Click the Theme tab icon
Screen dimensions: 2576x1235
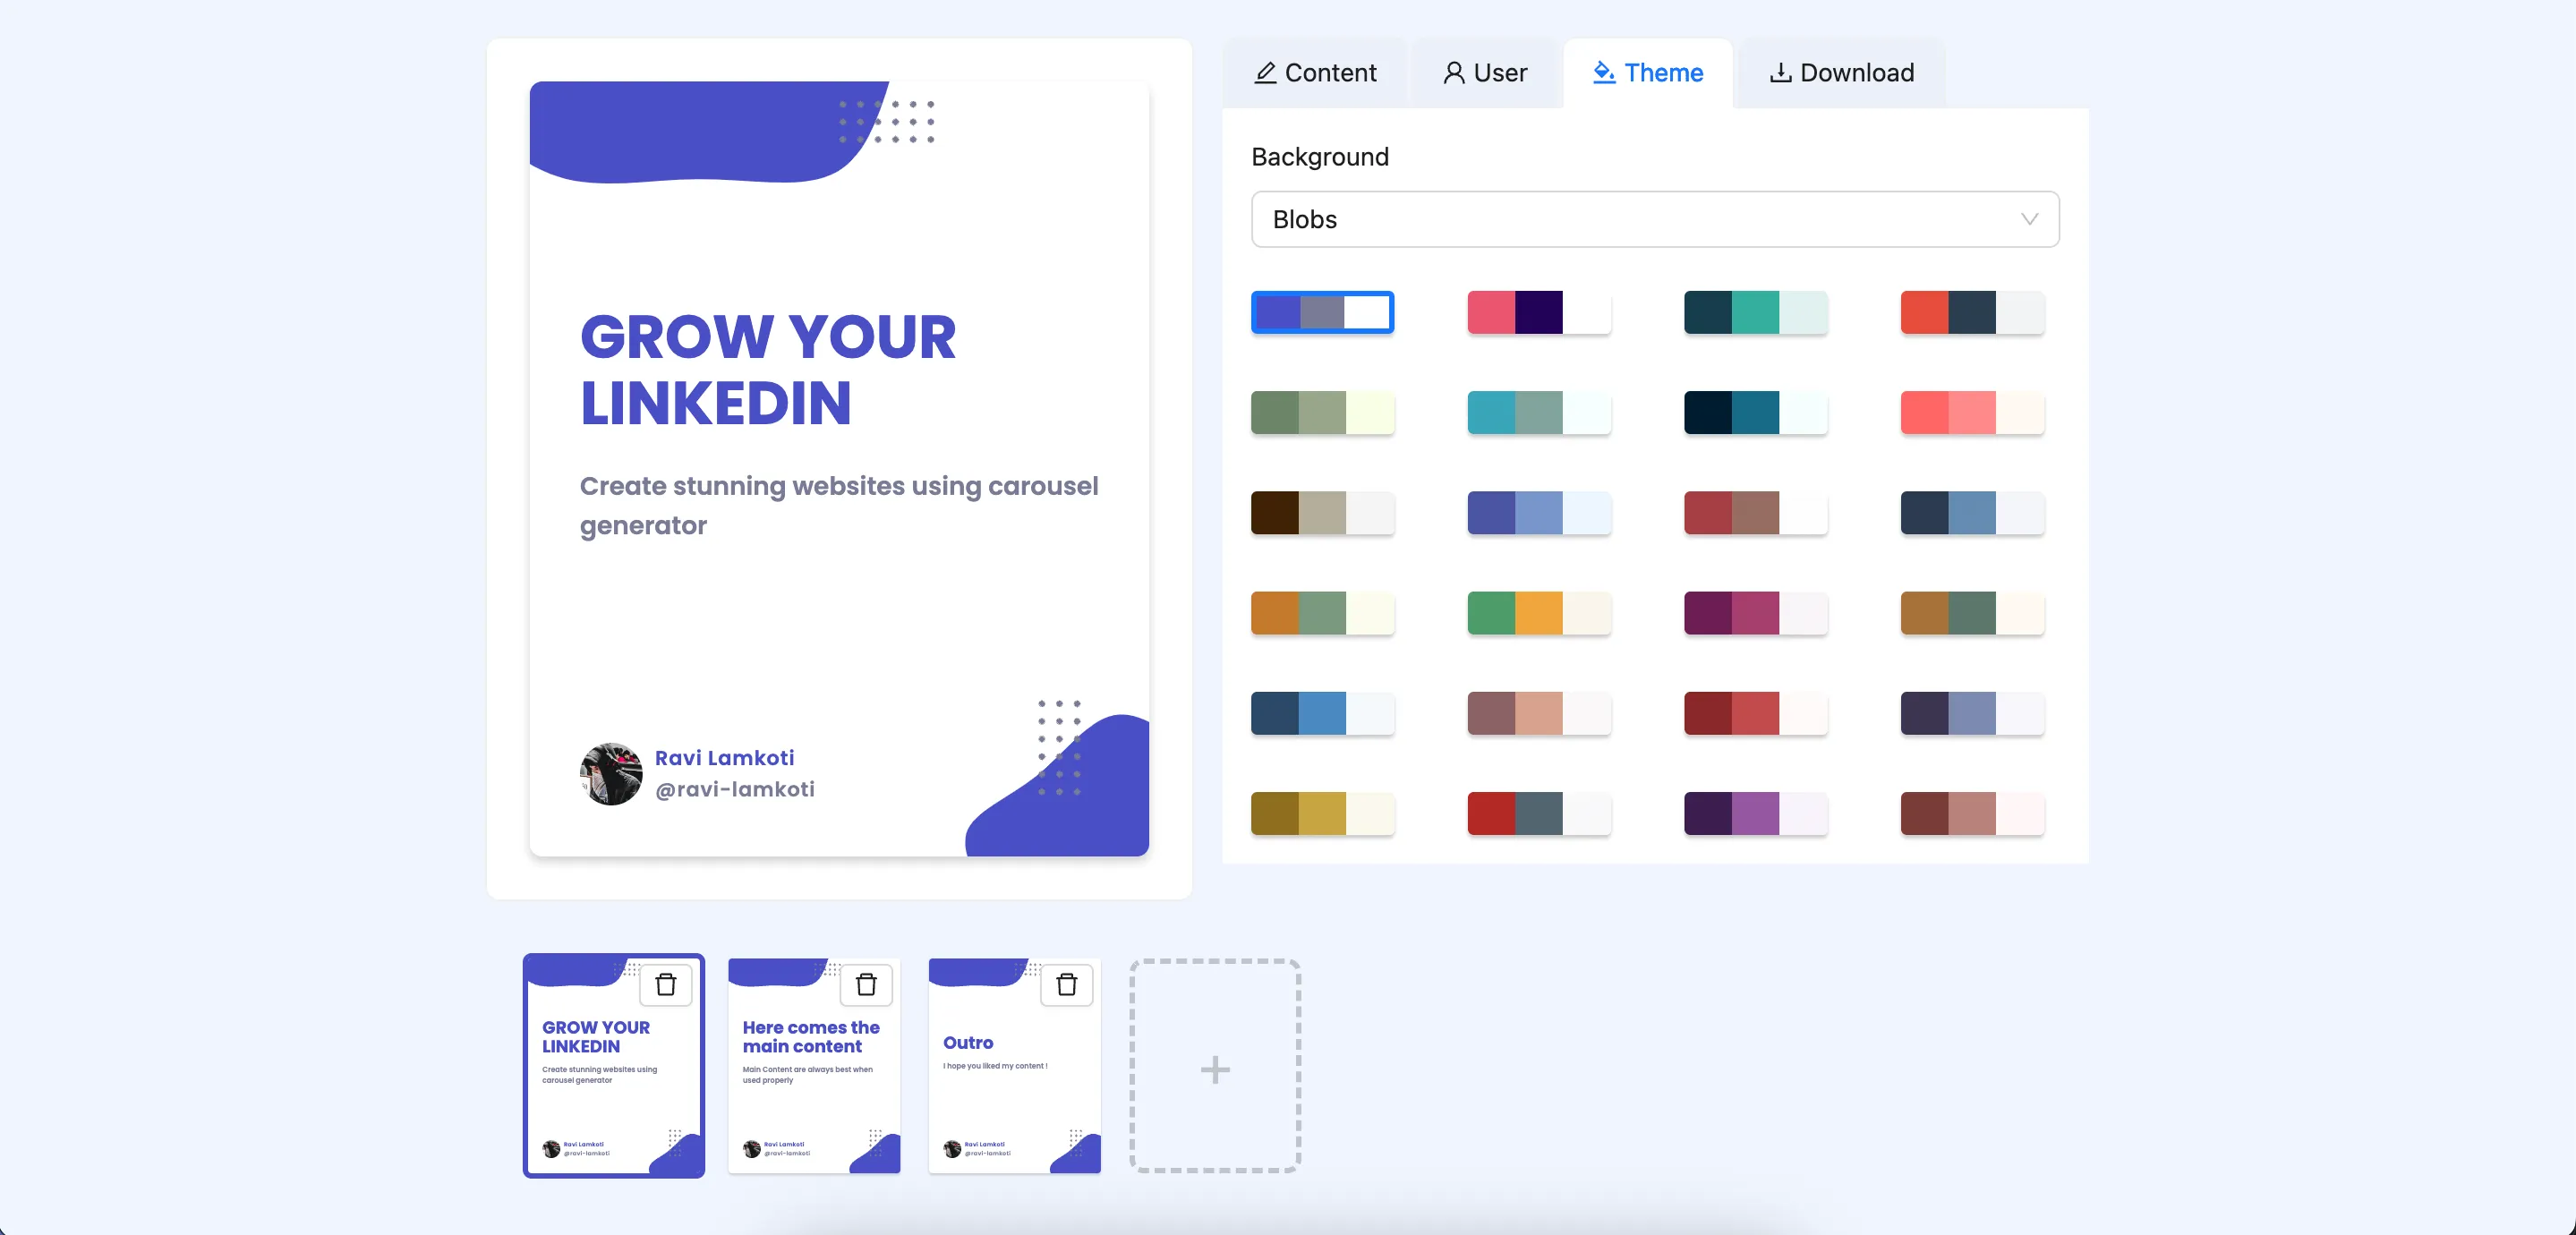[1602, 72]
